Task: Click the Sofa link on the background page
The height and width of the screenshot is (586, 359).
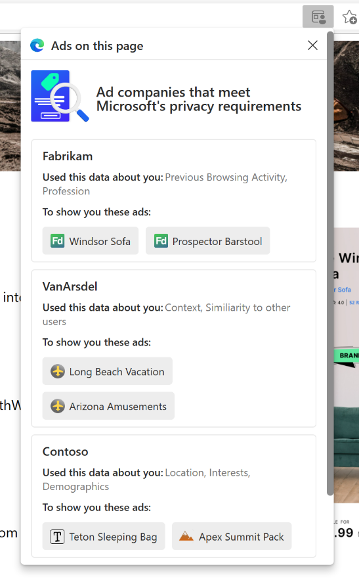Action: click(344, 290)
